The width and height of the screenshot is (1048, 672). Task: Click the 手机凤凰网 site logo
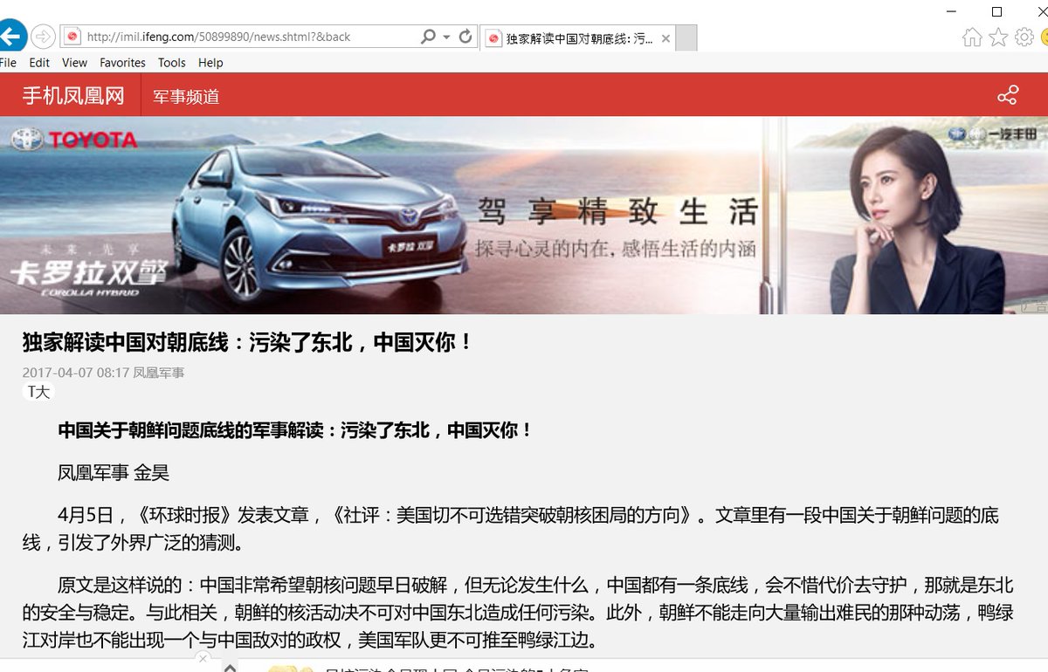click(x=73, y=95)
